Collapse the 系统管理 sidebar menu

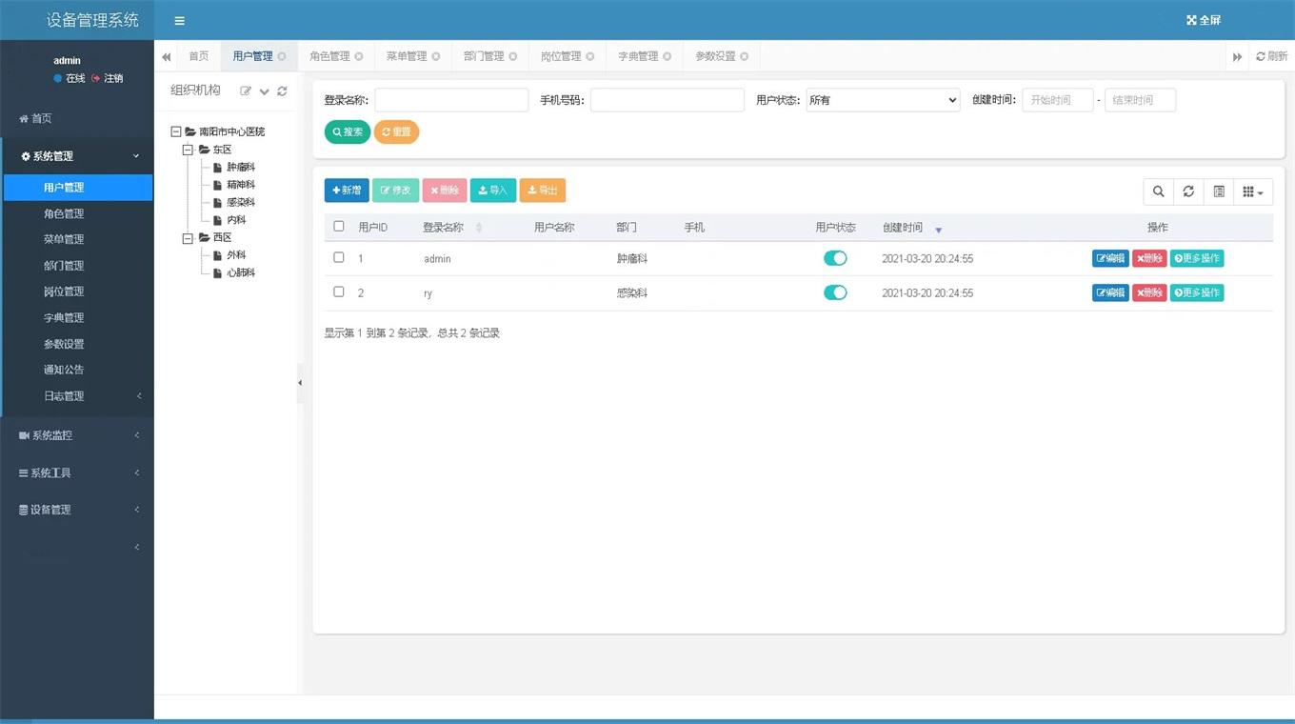coord(77,156)
